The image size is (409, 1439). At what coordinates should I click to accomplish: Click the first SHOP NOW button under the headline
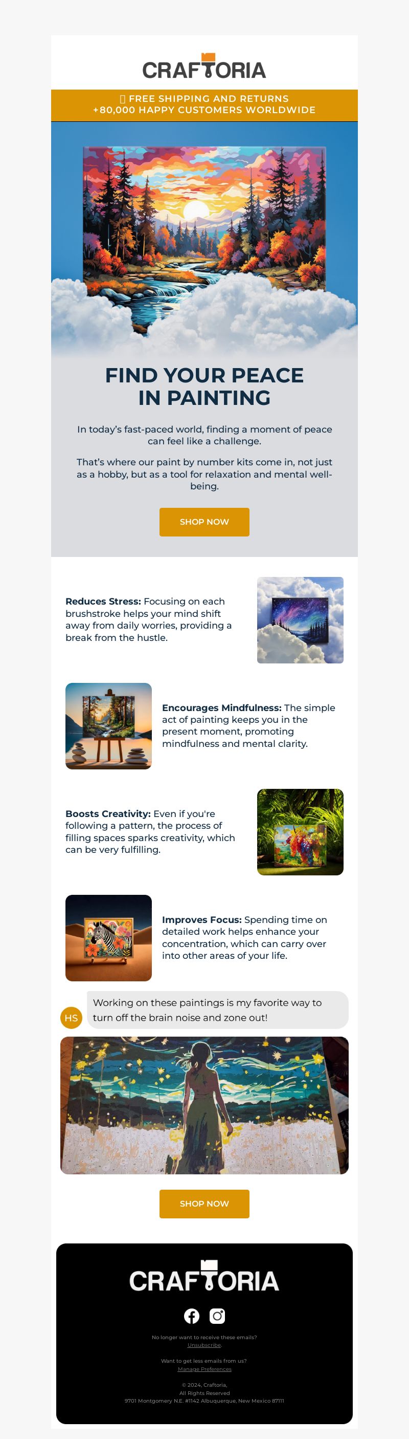click(x=204, y=522)
